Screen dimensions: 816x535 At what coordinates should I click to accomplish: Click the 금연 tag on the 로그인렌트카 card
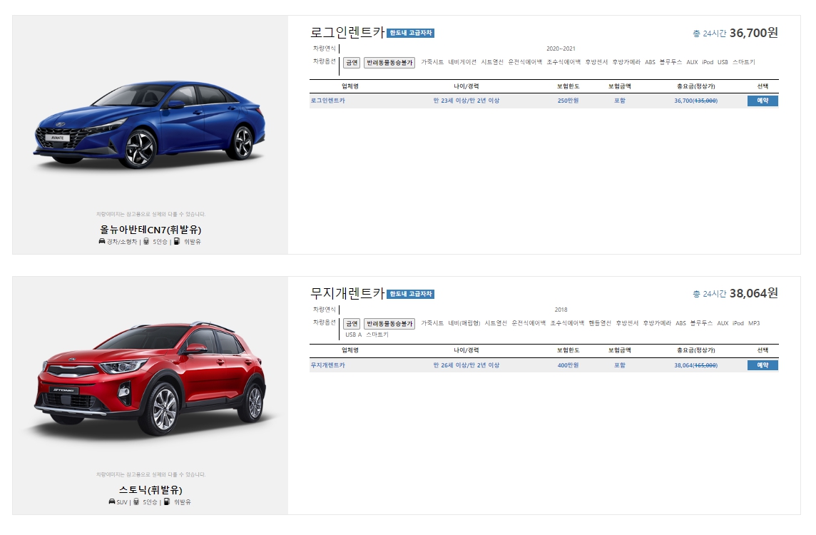pos(352,63)
